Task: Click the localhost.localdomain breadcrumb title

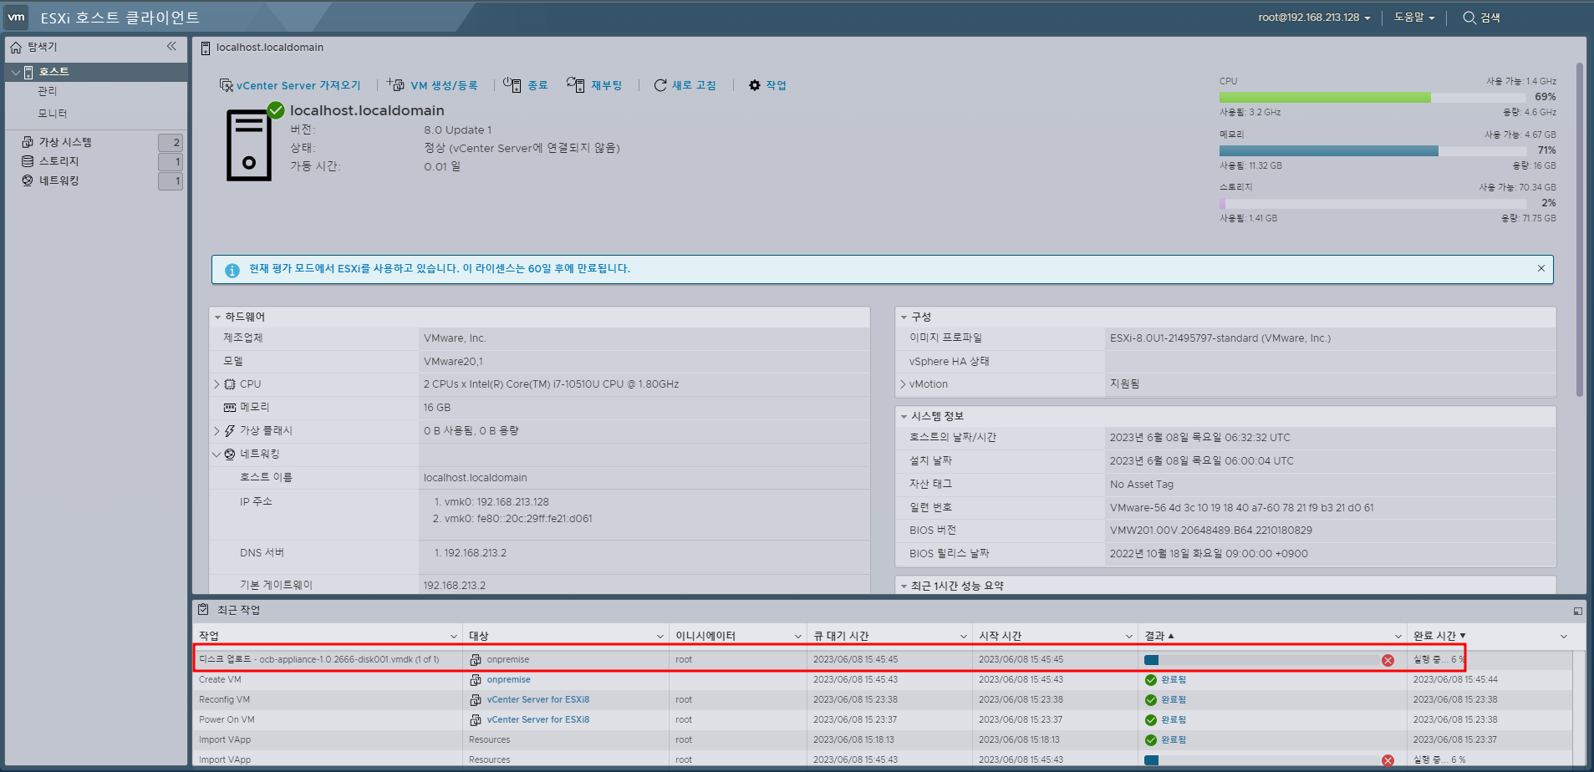Action: point(269,48)
